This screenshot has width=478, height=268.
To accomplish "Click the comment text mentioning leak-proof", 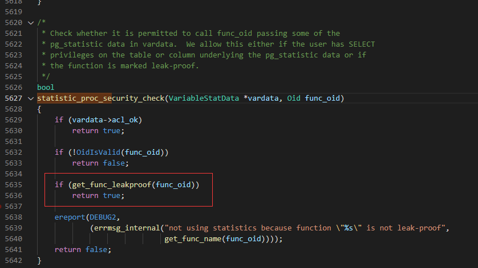I will 124,66.
